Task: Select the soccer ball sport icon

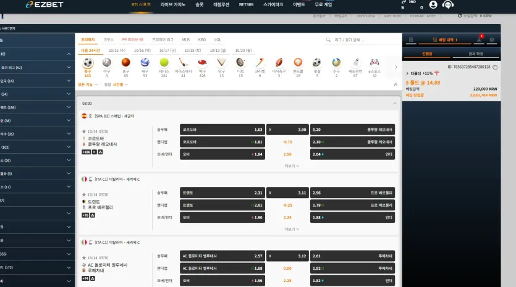Action: [x=88, y=62]
